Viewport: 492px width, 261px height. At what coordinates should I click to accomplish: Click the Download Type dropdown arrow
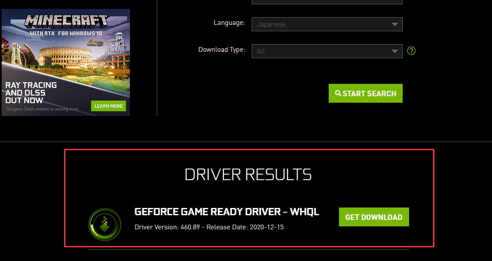tap(395, 51)
